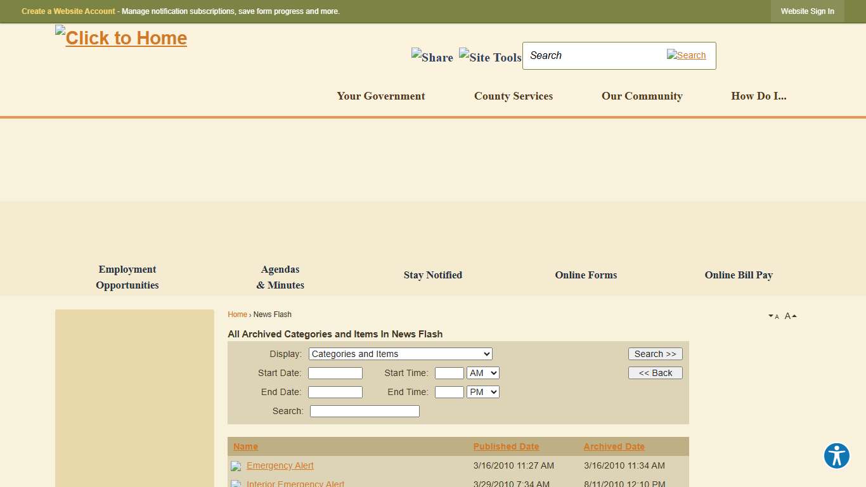866x487 pixels.
Task: Click the Search icon in search box
Action: click(686, 55)
